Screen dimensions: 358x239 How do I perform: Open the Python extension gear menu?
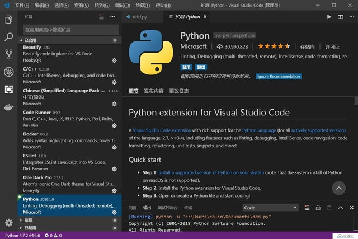tap(114, 212)
